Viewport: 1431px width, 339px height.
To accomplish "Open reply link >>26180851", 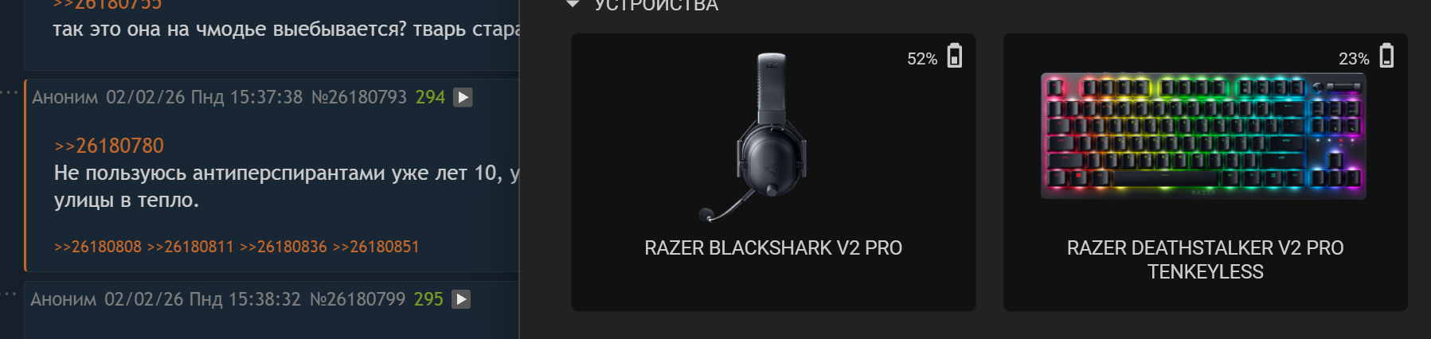I will [376, 247].
